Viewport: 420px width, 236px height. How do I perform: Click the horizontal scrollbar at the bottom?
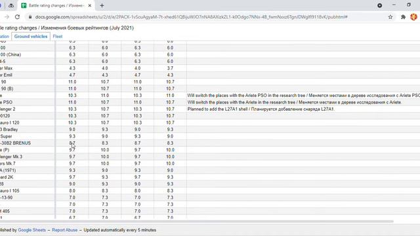[x=197, y=222]
